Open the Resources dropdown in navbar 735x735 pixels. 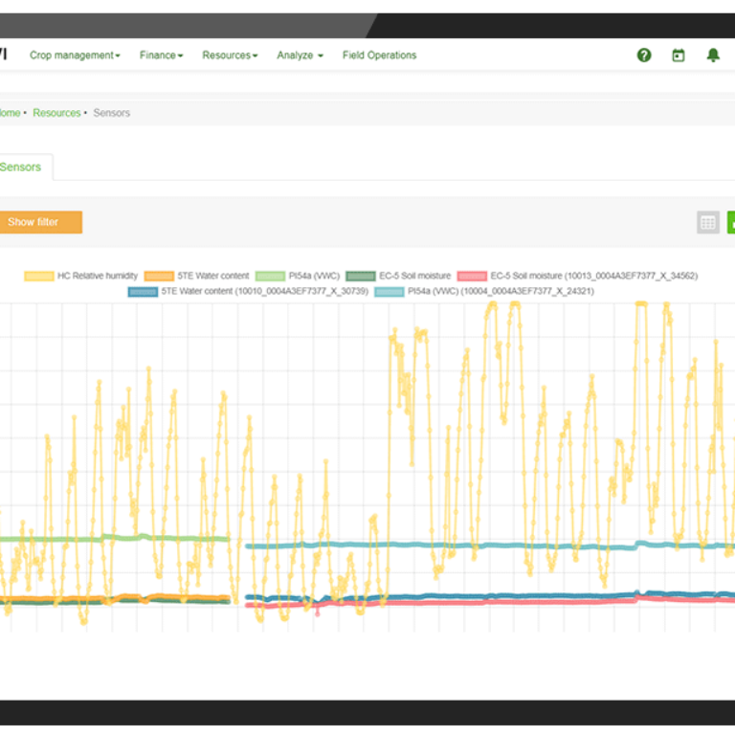point(230,56)
